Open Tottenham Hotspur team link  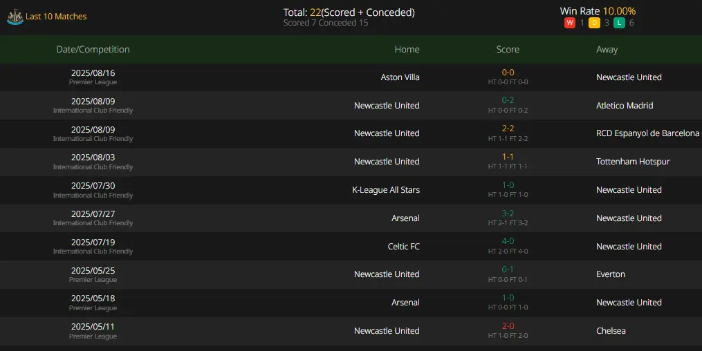pyautogui.click(x=633, y=162)
